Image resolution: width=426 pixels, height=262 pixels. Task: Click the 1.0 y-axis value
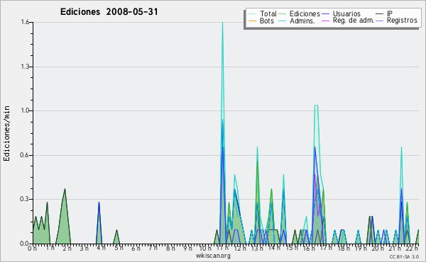[25, 110]
